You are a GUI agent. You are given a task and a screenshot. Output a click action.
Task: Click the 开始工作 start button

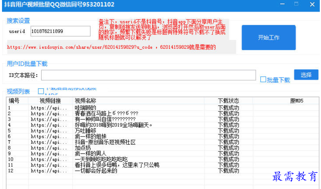click(x=269, y=38)
